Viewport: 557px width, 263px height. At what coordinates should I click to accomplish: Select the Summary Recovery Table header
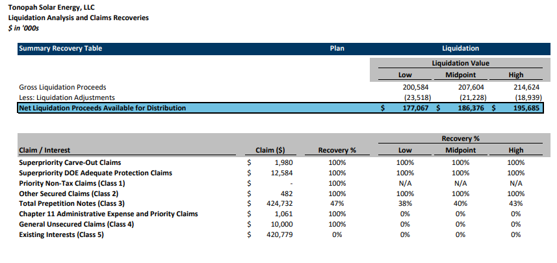point(60,49)
